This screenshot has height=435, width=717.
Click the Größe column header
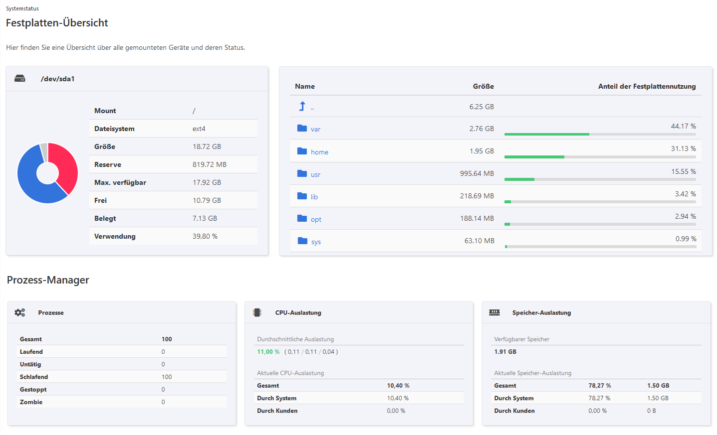click(483, 86)
